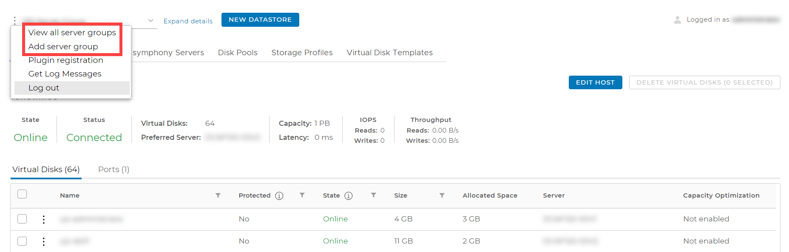The height and width of the screenshot is (252, 789).
Task: Filter the Protected column
Action: [302, 195]
